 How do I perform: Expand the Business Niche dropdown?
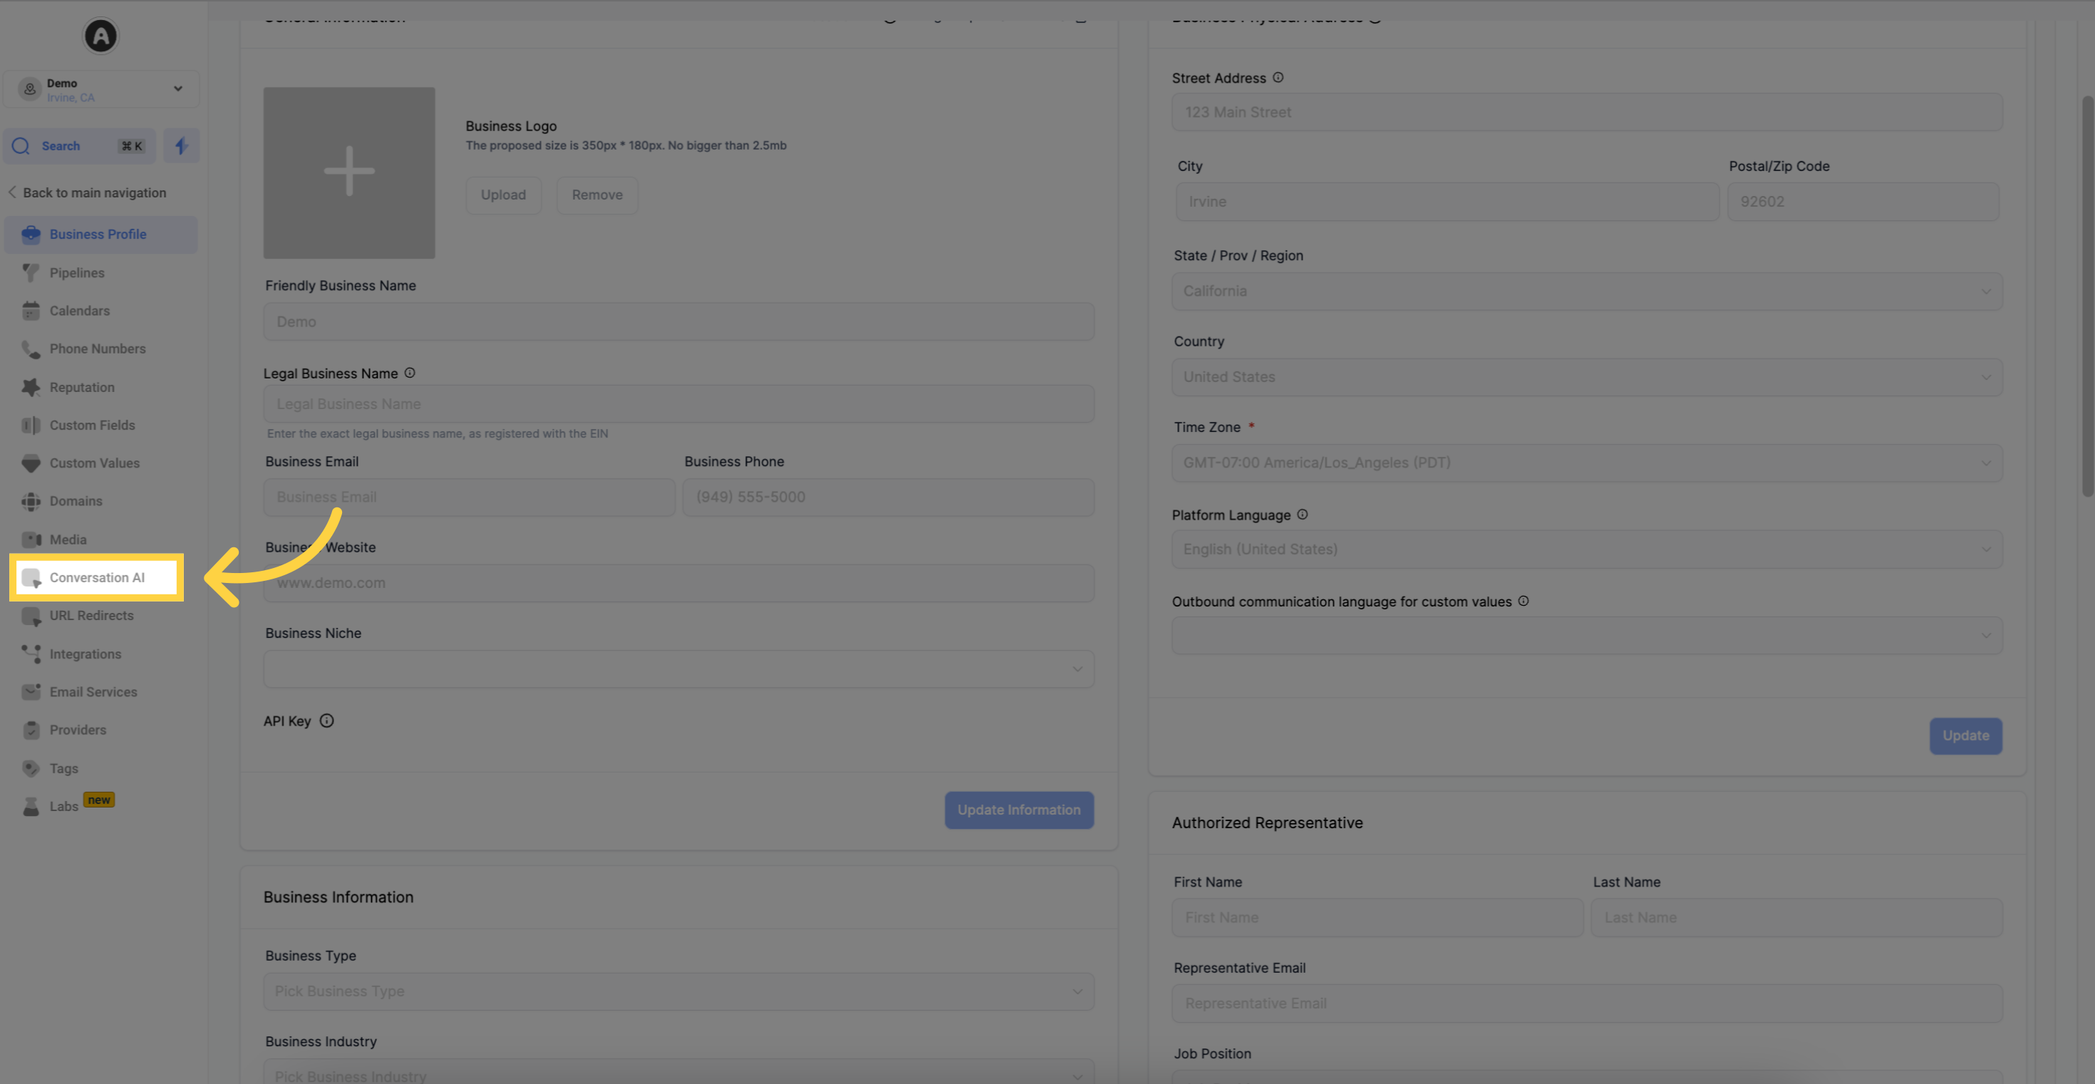677,668
